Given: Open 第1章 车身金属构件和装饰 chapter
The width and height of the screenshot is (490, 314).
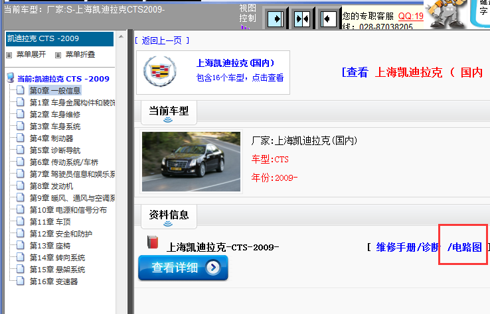Looking at the screenshot, I should pos(72,103).
